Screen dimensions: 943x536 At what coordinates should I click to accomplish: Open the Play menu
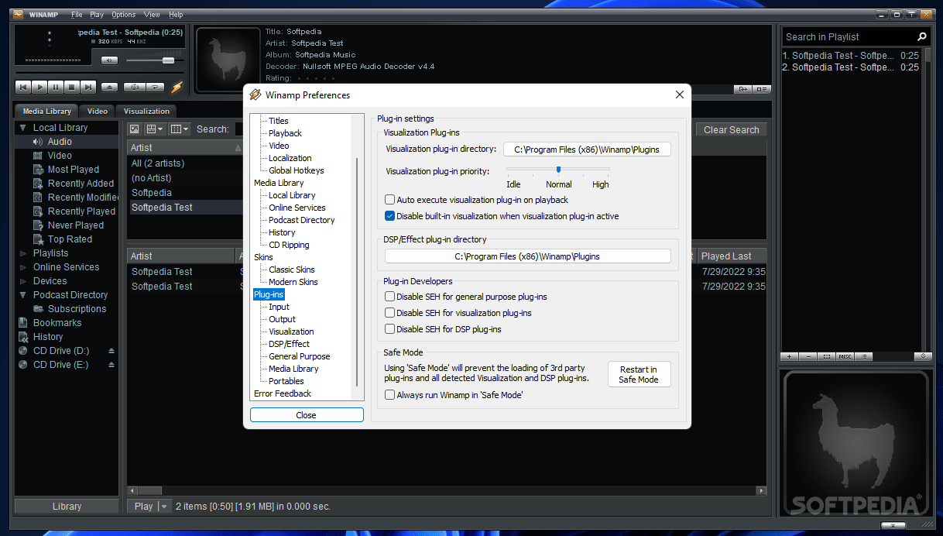click(97, 15)
